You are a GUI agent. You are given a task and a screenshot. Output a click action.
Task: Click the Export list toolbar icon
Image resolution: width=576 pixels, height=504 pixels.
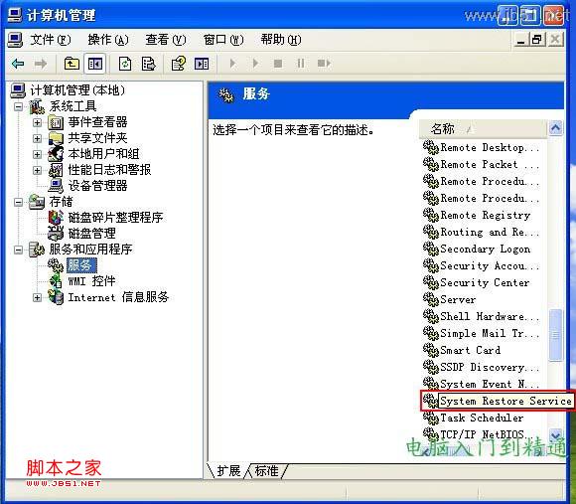(148, 64)
